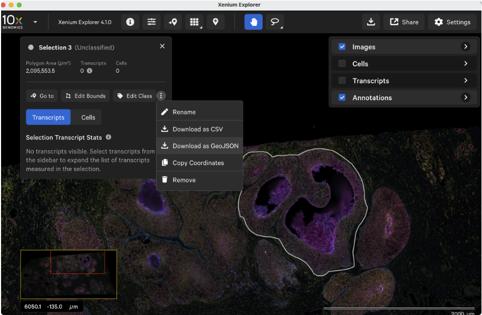Click the Edit Bounds button

pyautogui.click(x=85, y=96)
